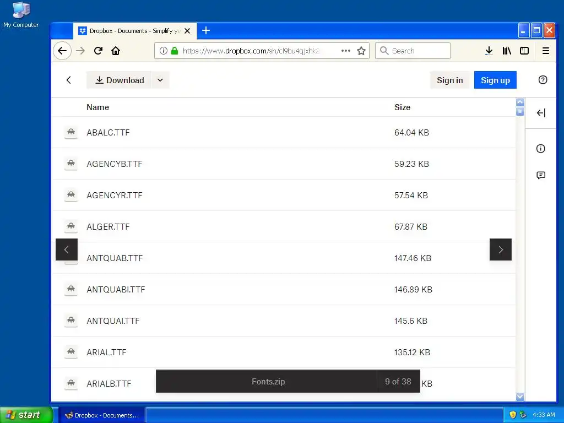Bookmark this page with the star icon
This screenshot has height=423, width=564.
pos(361,51)
